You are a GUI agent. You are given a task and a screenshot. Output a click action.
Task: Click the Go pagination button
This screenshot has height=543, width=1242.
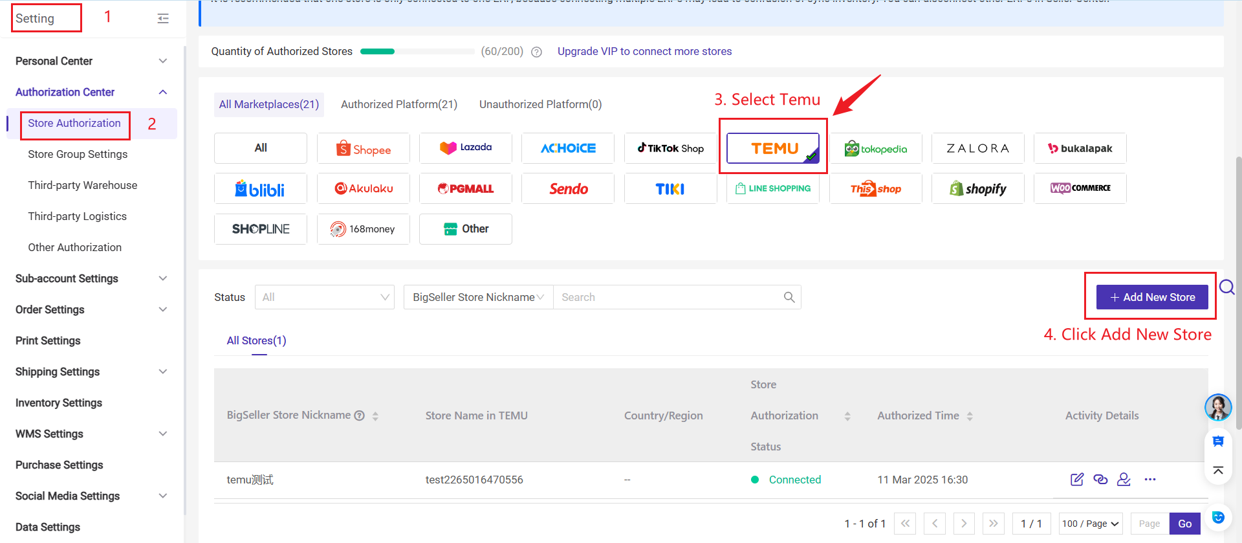point(1185,524)
